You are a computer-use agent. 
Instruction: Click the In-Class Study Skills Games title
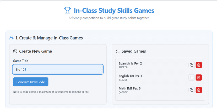(x=114, y=11)
